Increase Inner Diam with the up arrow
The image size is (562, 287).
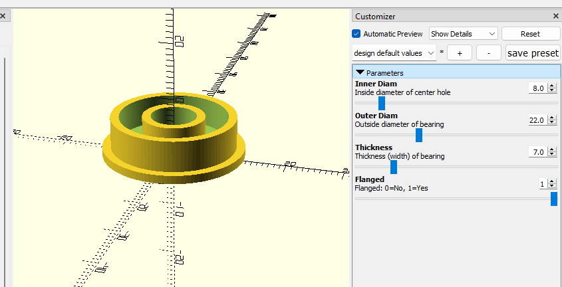point(552,86)
